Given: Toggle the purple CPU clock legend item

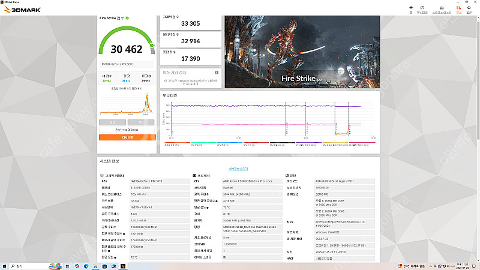Looking at the screenshot, I should (x=309, y=143).
